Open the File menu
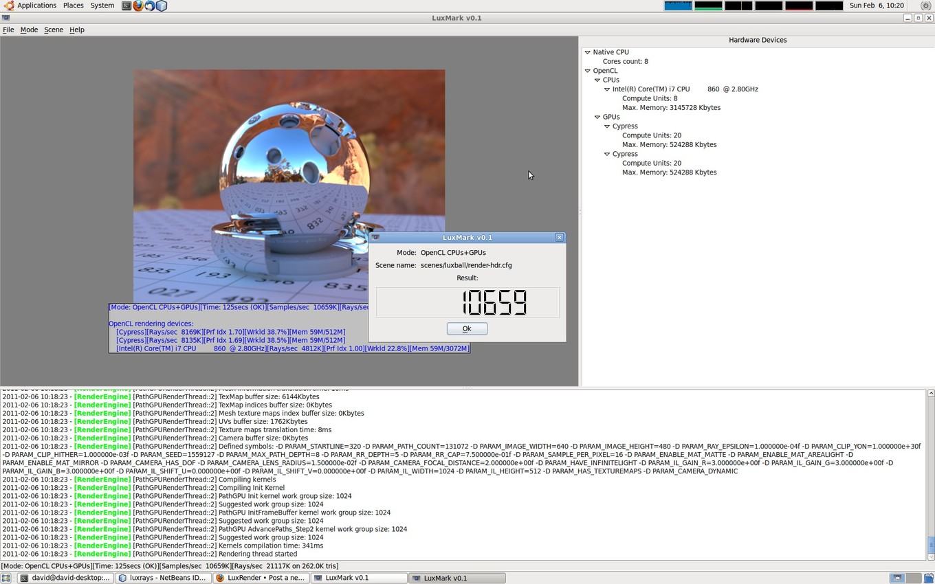The width and height of the screenshot is (935, 584). click(x=8, y=30)
